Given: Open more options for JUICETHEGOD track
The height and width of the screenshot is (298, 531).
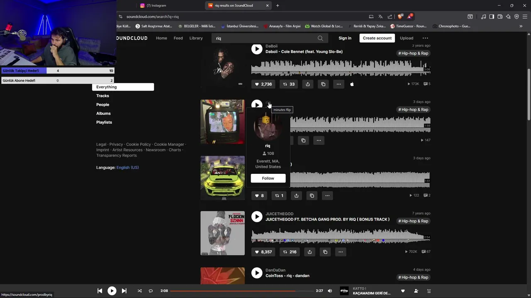Looking at the screenshot, I should [341, 252].
